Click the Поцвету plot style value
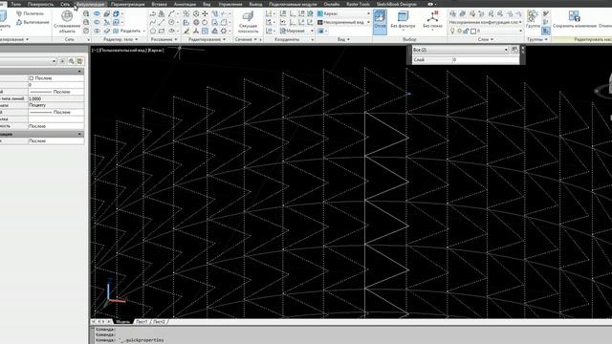The image size is (612, 344). [55, 105]
